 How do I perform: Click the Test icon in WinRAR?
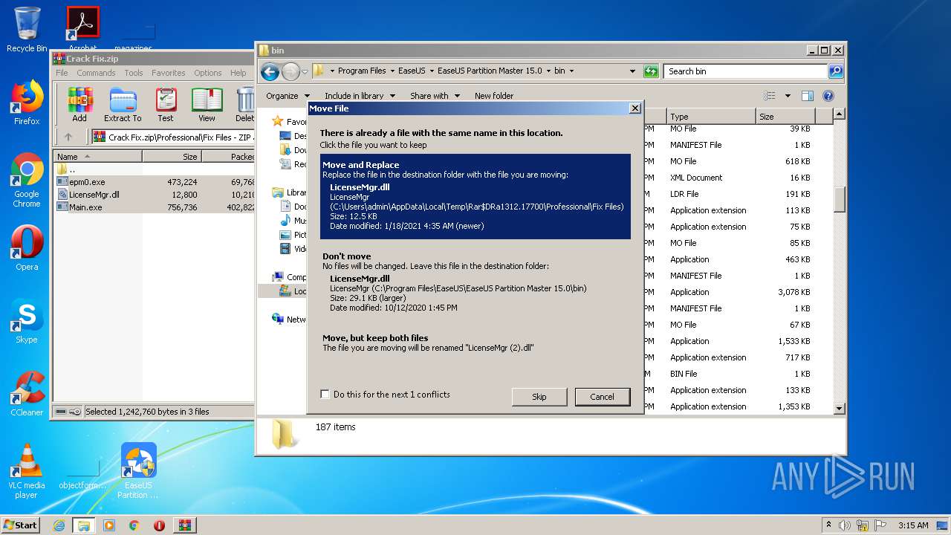[166, 104]
